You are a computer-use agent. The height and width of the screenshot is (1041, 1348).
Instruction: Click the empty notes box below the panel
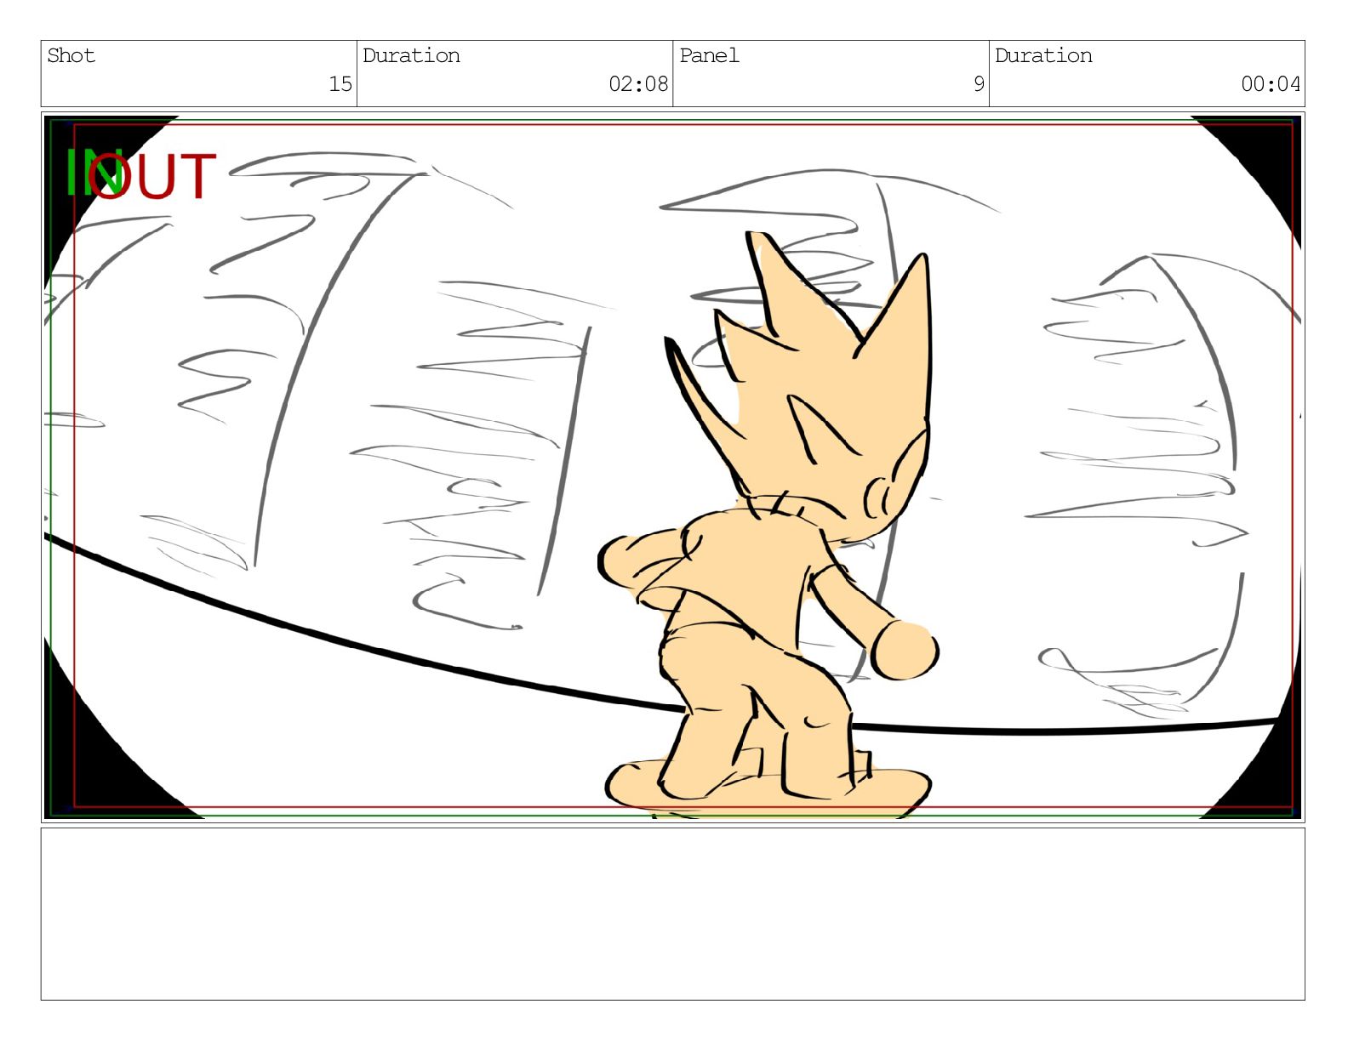point(672,914)
